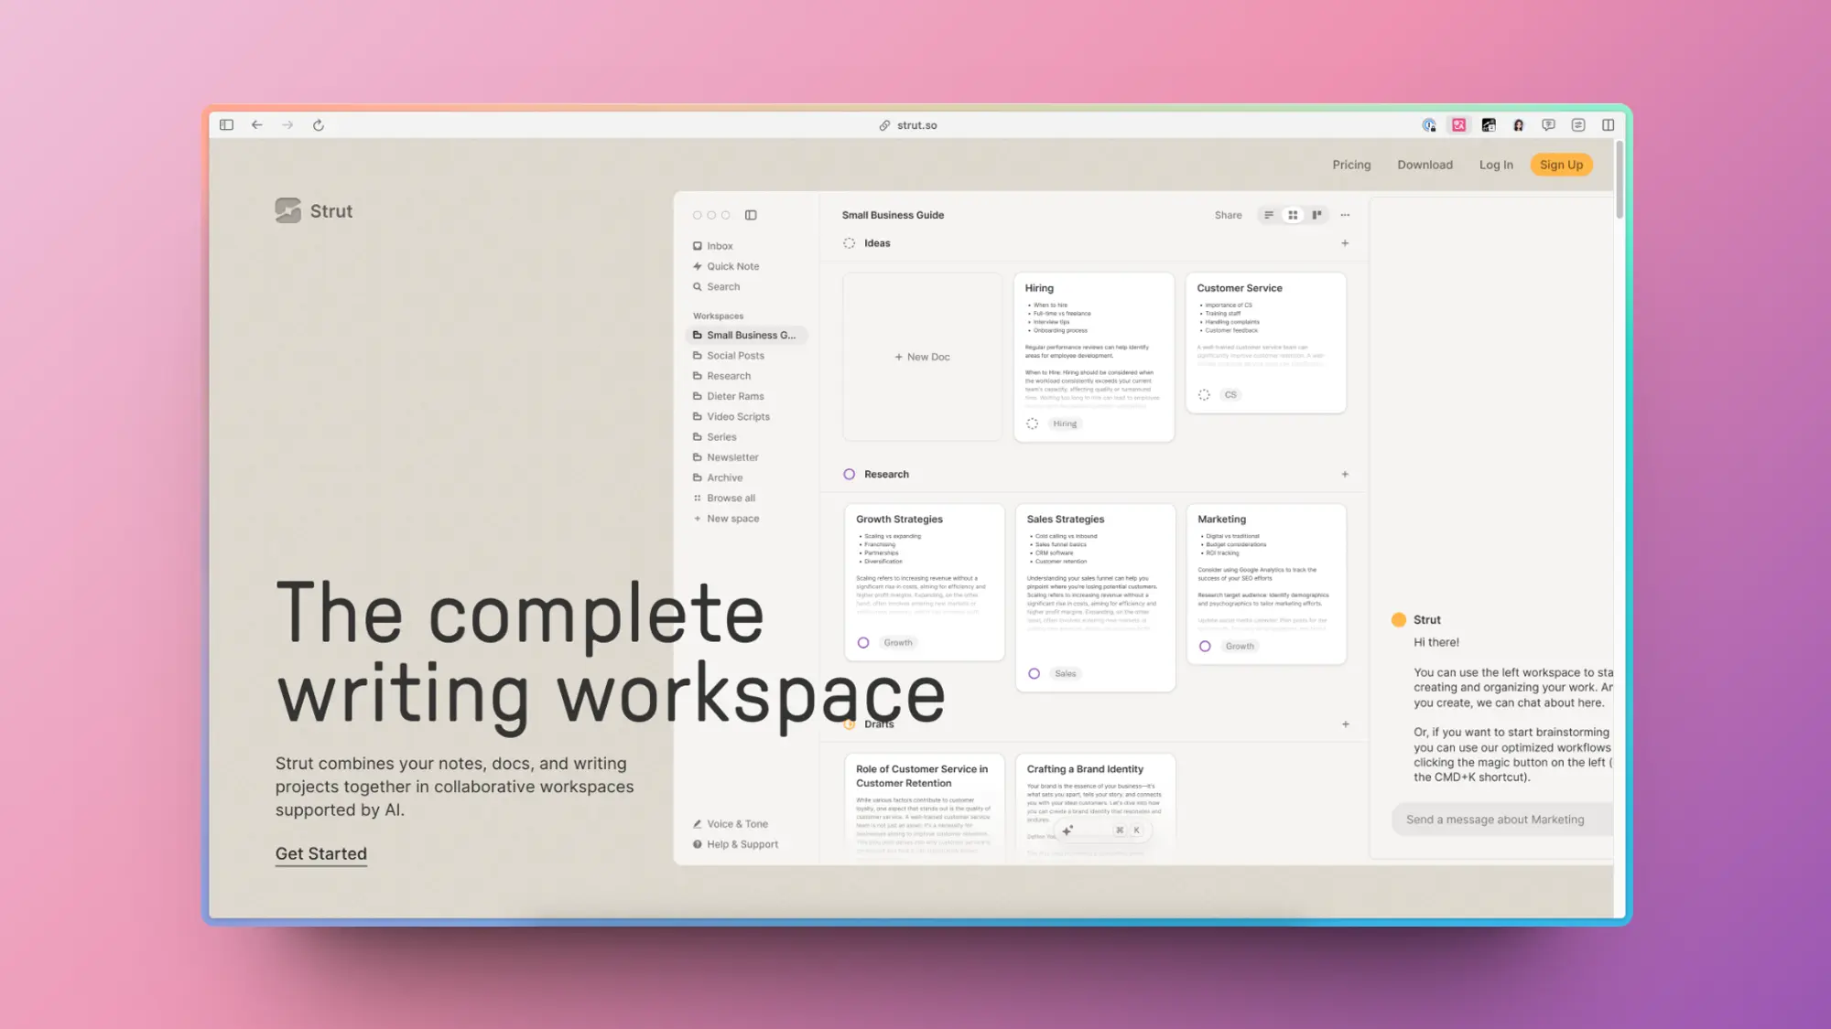Click the Growth tag on Marketing card
Image resolution: width=1831 pixels, height=1029 pixels.
click(1240, 647)
